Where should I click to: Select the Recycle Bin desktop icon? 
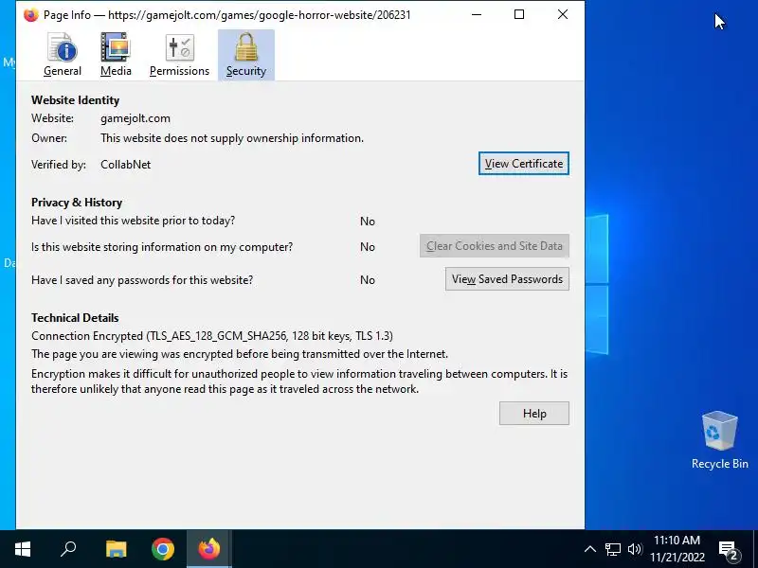[720, 439]
